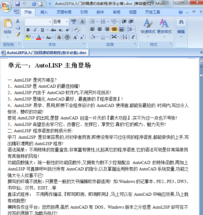203x215 pixels.
Task: Switch to 插入 ribbon tab
Action: [x=44, y=12]
